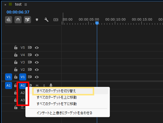Target track A3 label
The width and height of the screenshot is (163, 123).
(23, 100)
